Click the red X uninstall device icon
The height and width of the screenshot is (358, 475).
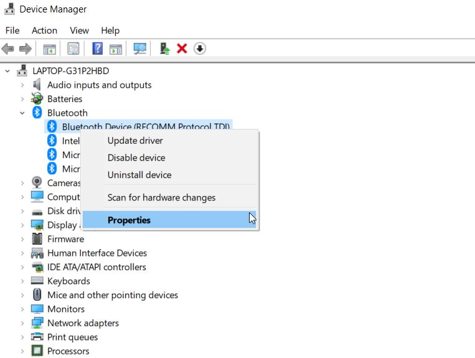[x=182, y=49]
